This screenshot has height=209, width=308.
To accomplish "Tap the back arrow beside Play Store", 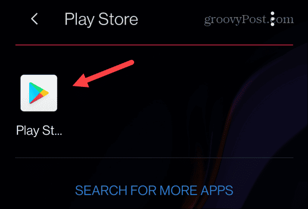I will click(x=34, y=19).
